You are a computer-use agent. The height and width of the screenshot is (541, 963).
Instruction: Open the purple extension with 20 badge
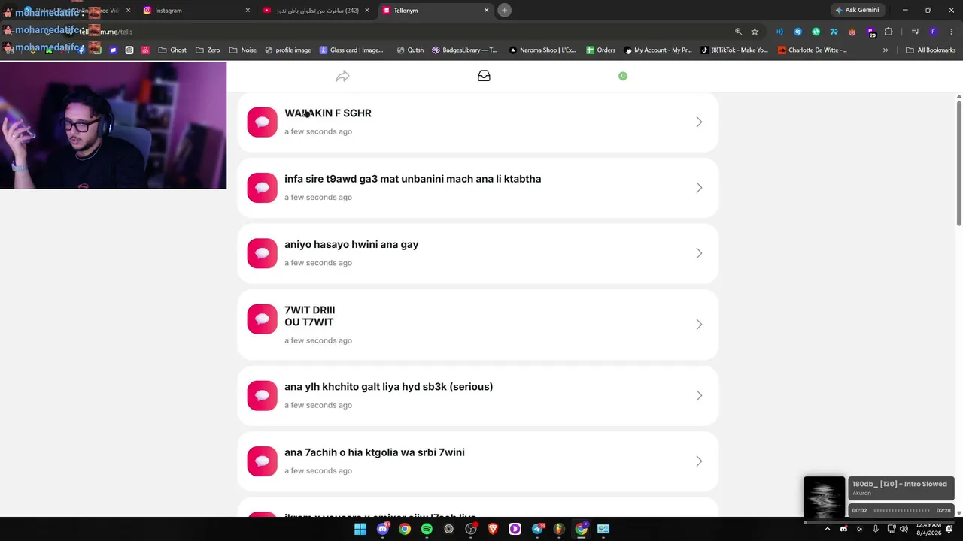[870, 32]
